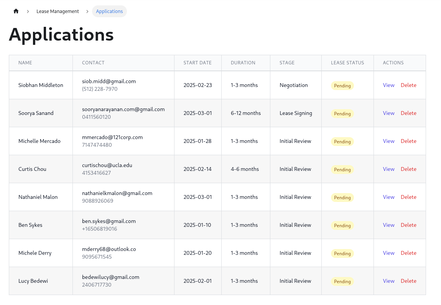This screenshot has width=441, height=305.
Task: Click Pending status badge for Lucy Bedewi
Action: click(x=342, y=281)
